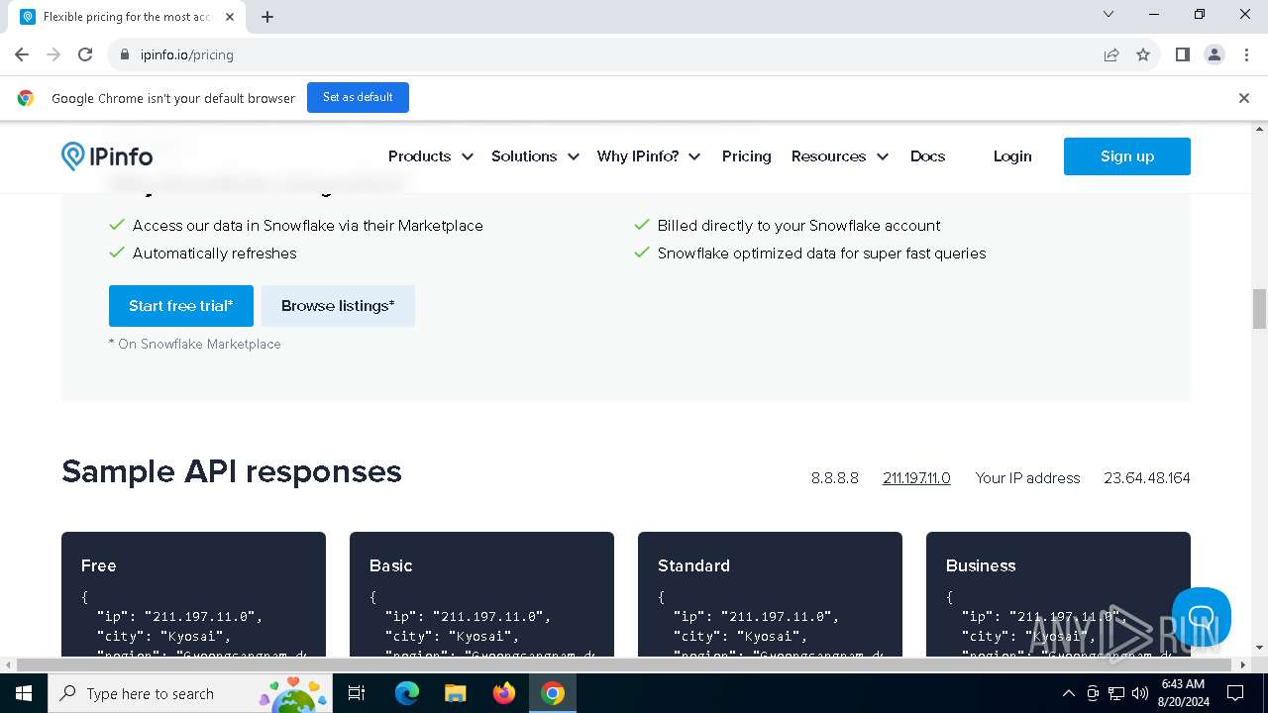The image size is (1268, 713).
Task: Open volume control in system tray
Action: (1140, 693)
